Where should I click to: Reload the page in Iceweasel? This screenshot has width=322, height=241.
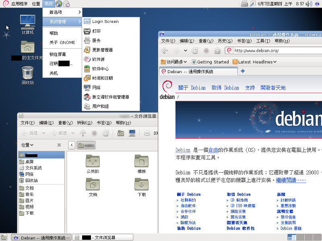195,51
